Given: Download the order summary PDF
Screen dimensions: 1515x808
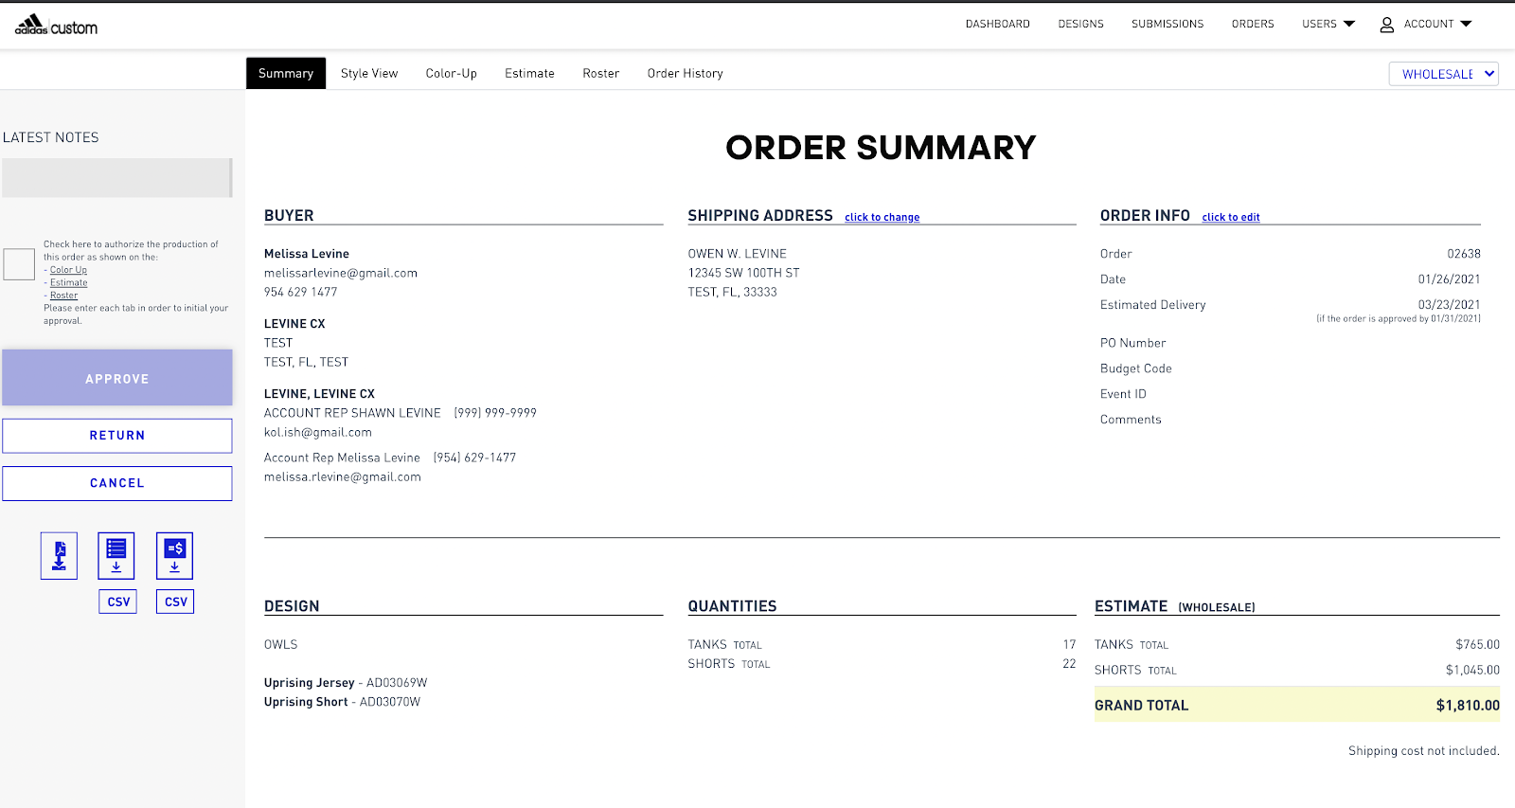Looking at the screenshot, I should (x=58, y=555).
